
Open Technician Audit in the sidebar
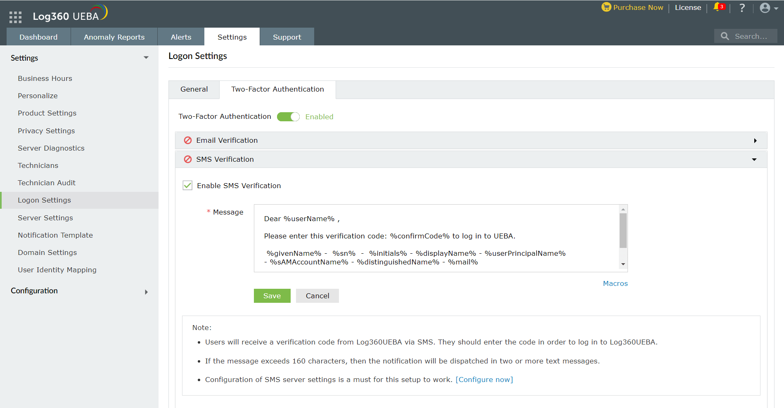pyautogui.click(x=47, y=183)
